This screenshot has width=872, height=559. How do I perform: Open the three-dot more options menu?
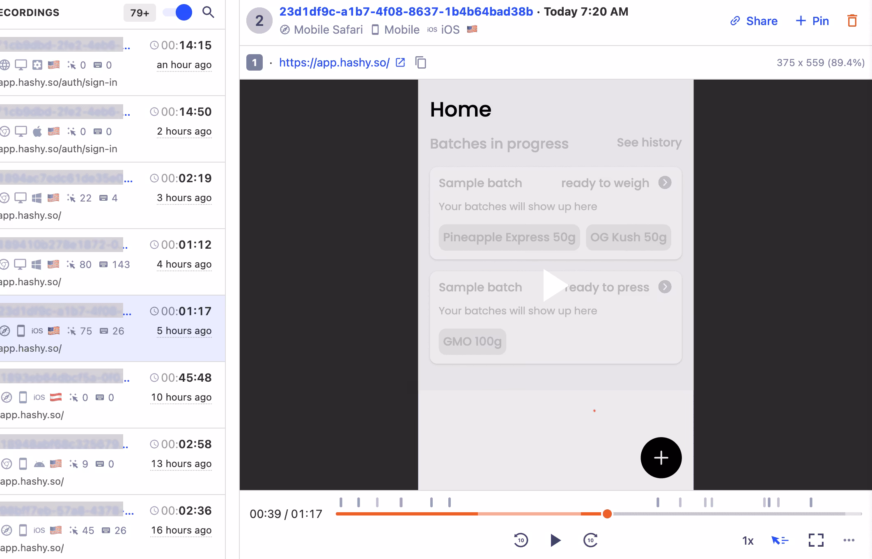[849, 540]
